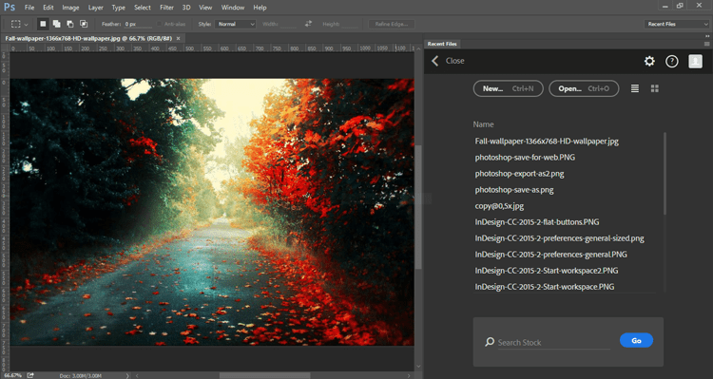Click the Feather value field

tap(137, 24)
